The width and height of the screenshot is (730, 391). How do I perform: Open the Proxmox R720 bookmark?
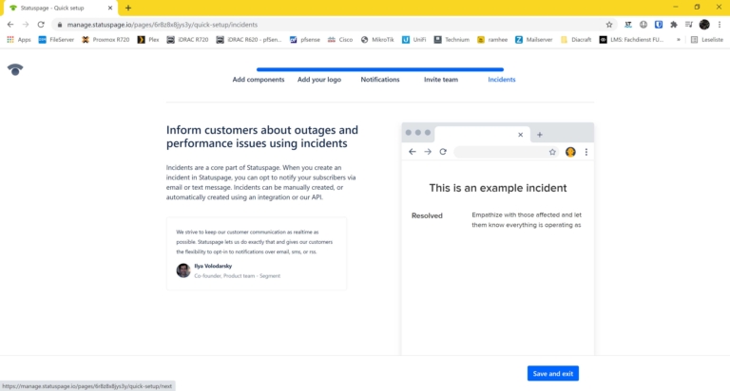[x=105, y=40]
